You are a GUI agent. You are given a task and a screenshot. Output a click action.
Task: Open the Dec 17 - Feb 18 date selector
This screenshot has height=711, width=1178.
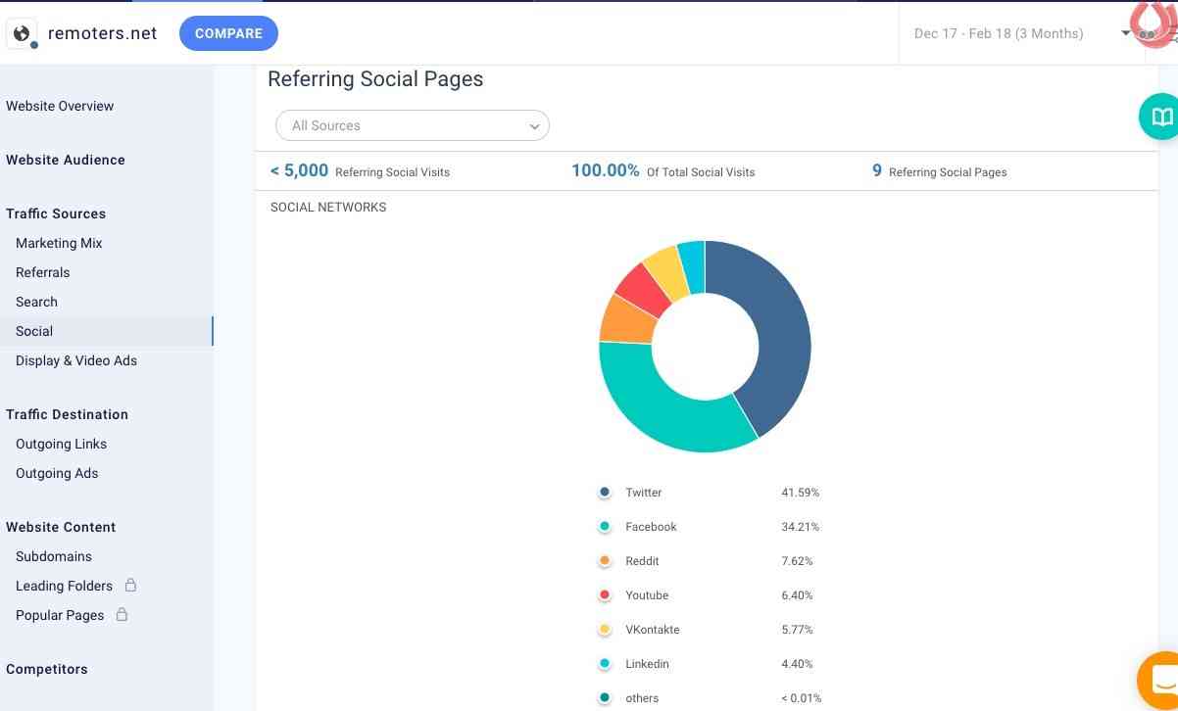[998, 33]
